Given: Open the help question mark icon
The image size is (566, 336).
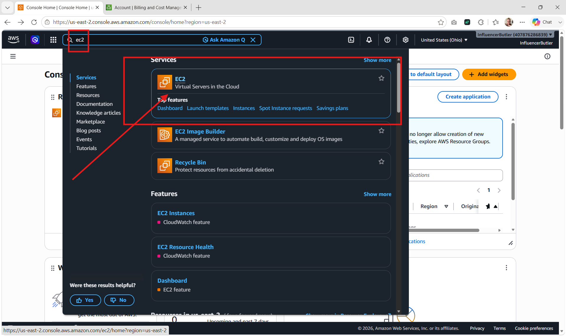Looking at the screenshot, I should pos(387,40).
